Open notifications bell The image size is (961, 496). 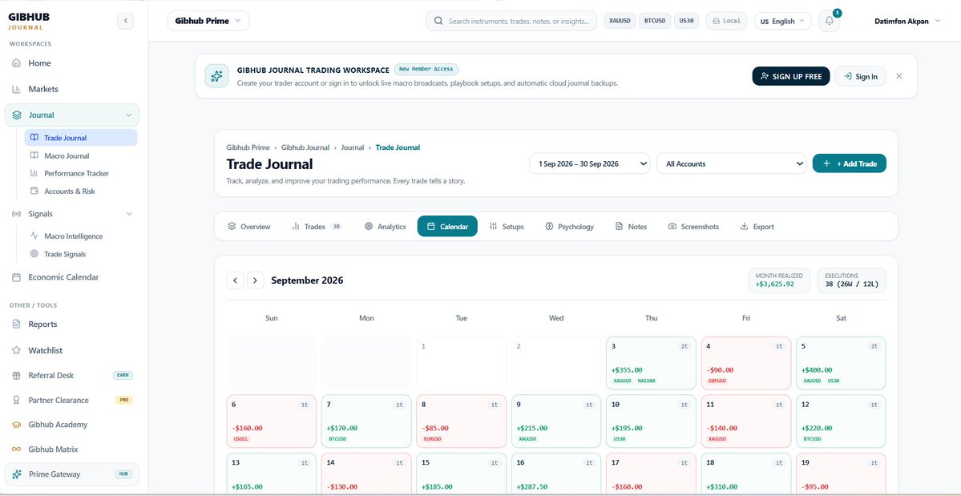(x=830, y=21)
